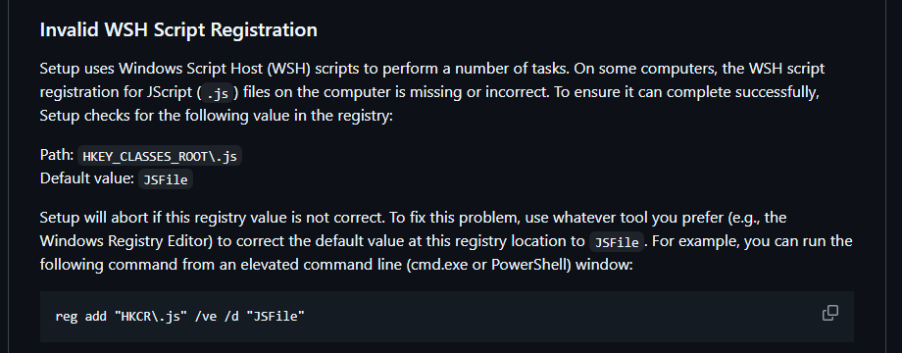Click the quoted "JSFile" value in the command

pyautogui.click(x=275, y=316)
